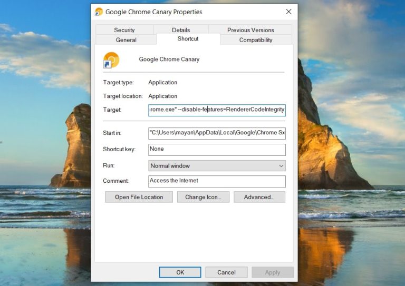
Task: Click the Comment text field
Action: click(x=217, y=181)
